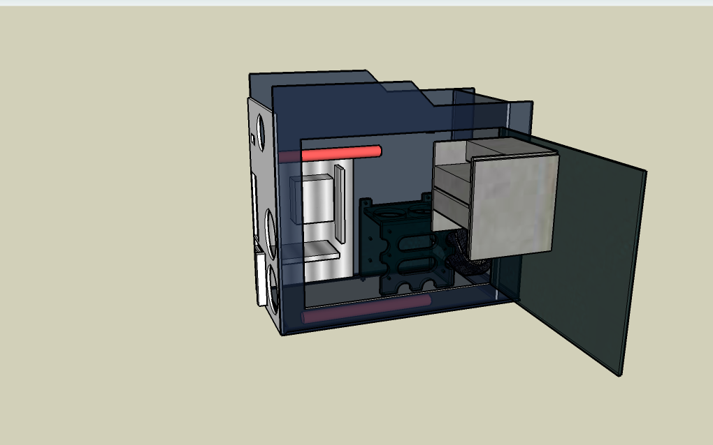Click the narrow vertical silver bar inside the case
The height and width of the screenshot is (445, 713).
pyautogui.click(x=339, y=203)
